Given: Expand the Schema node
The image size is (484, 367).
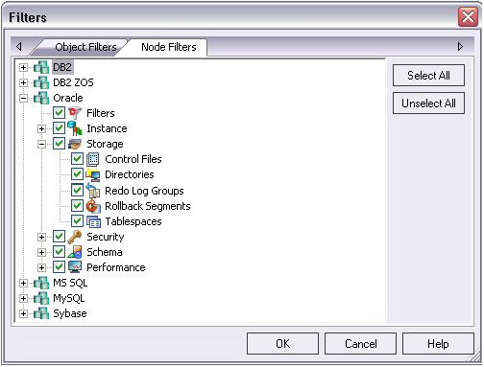Looking at the screenshot, I should [41, 252].
